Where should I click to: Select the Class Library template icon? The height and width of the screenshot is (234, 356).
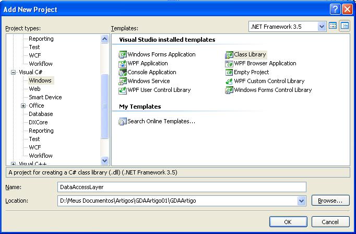pyautogui.click(x=229, y=54)
